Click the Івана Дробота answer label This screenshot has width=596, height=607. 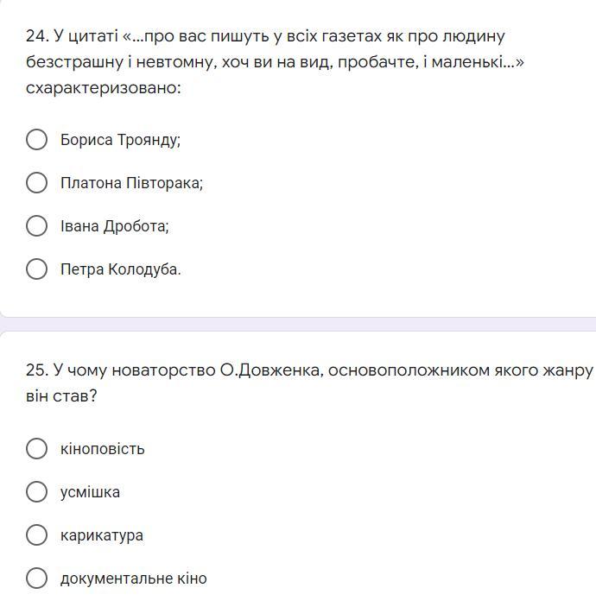point(114,226)
